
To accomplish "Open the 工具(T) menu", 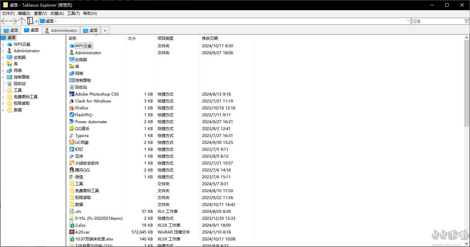I will point(73,13).
